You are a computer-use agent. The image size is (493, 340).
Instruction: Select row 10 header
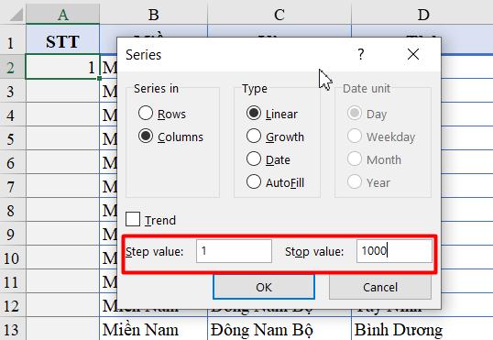point(13,258)
